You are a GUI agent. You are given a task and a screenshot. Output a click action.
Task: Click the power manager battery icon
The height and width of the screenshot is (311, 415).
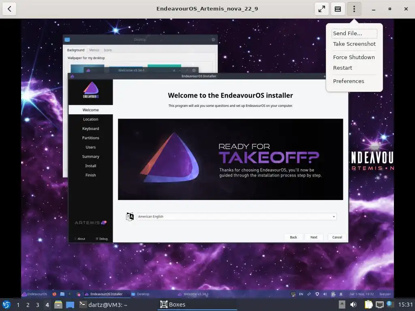point(333,294)
